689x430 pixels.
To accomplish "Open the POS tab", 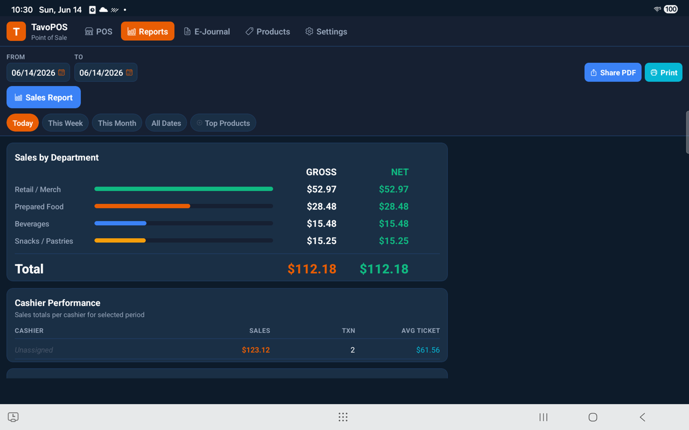I will click(x=99, y=31).
